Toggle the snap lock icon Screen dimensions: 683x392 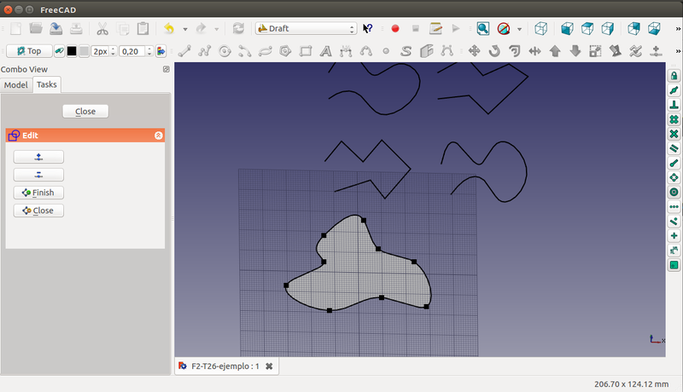click(674, 77)
